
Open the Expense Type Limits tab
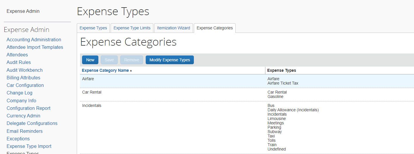(132, 28)
